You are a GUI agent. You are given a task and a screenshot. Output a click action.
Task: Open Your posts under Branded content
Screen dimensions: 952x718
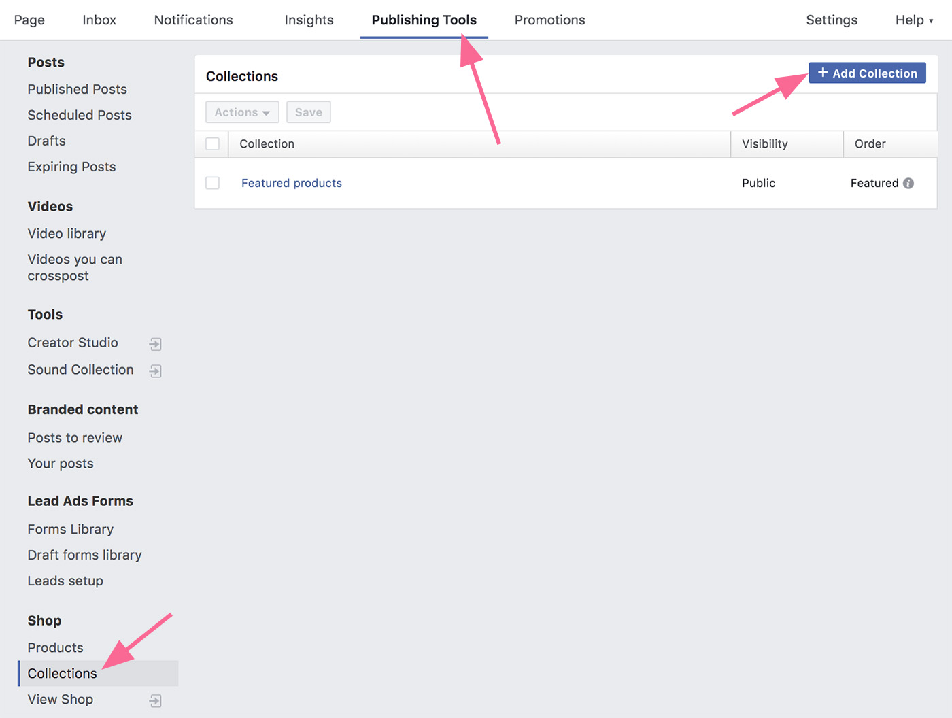click(x=61, y=464)
